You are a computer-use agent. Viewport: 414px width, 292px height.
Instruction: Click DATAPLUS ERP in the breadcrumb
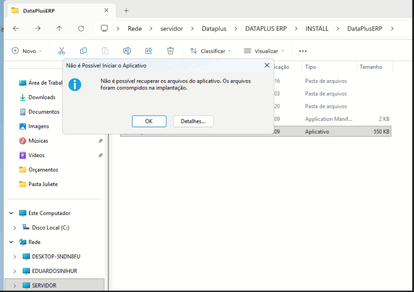tap(266, 28)
